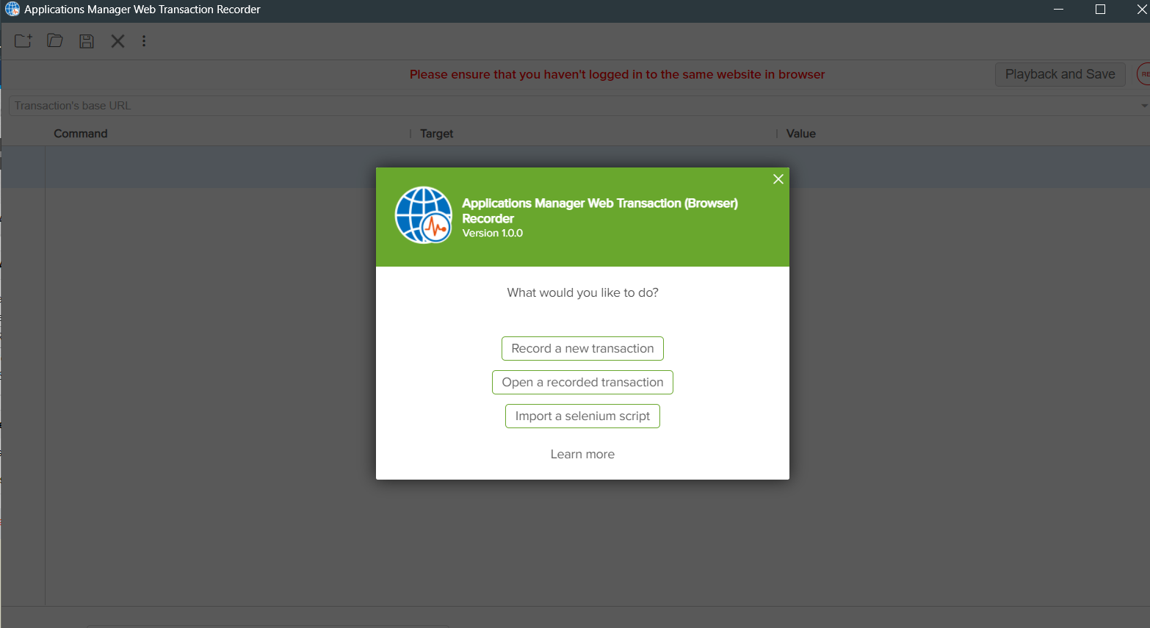Click the save transaction icon
Screen dimensions: 1150x628
pos(86,40)
